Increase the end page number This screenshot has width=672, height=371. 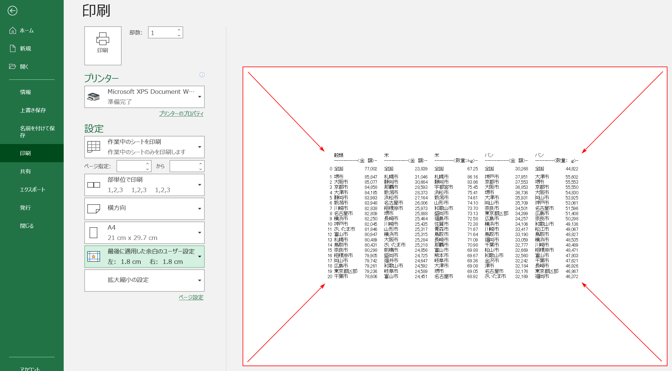[x=200, y=163]
